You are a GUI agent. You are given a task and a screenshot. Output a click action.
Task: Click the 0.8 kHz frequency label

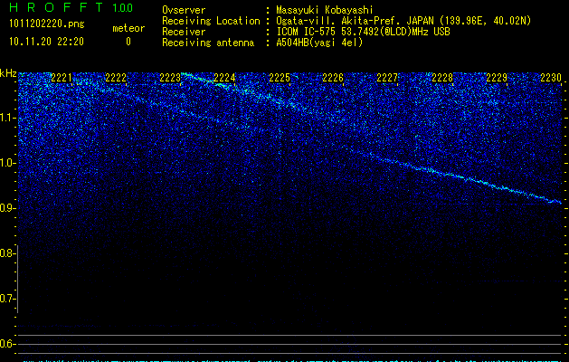(x=8, y=253)
